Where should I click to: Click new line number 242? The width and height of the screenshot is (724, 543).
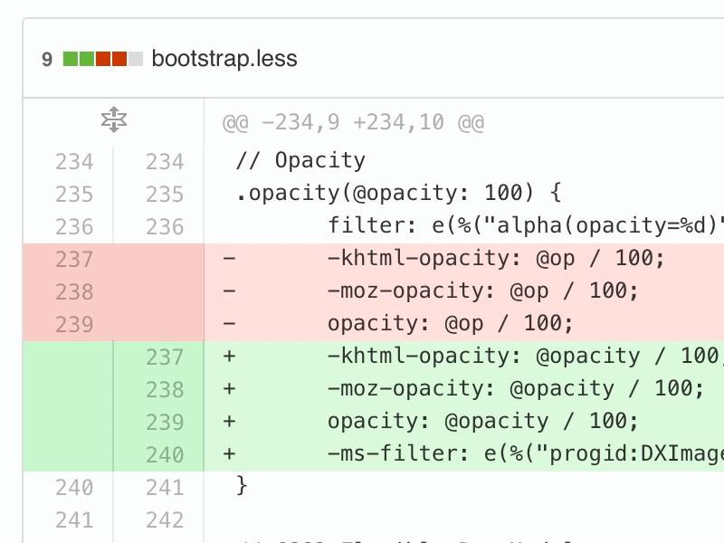tap(165, 520)
